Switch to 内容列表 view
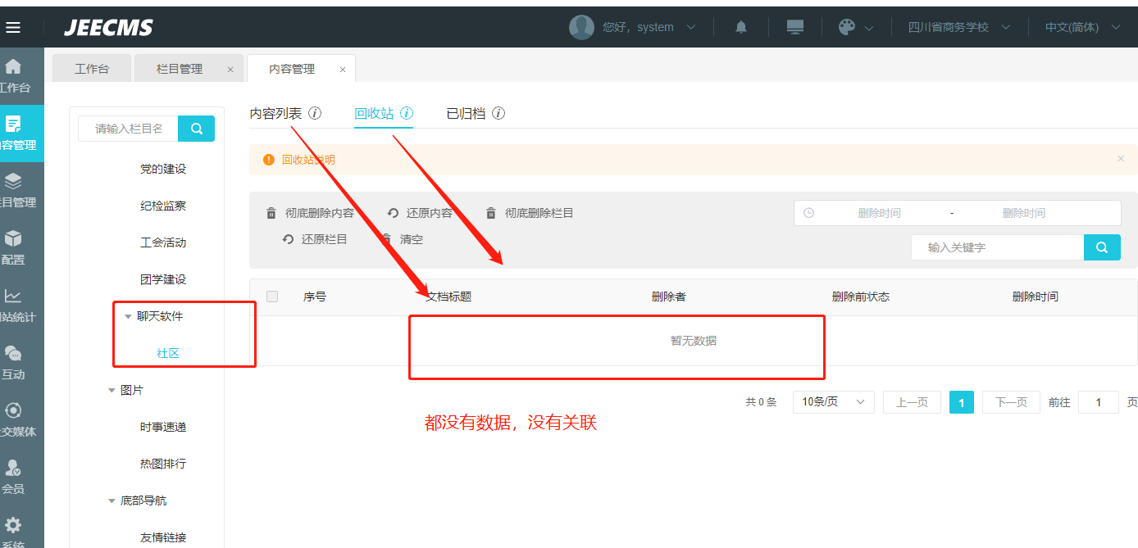The image size is (1138, 548). tap(275, 113)
